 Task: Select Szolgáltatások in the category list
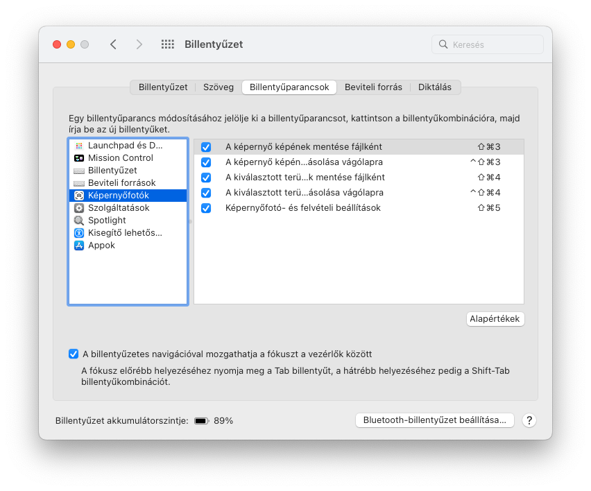128,207
